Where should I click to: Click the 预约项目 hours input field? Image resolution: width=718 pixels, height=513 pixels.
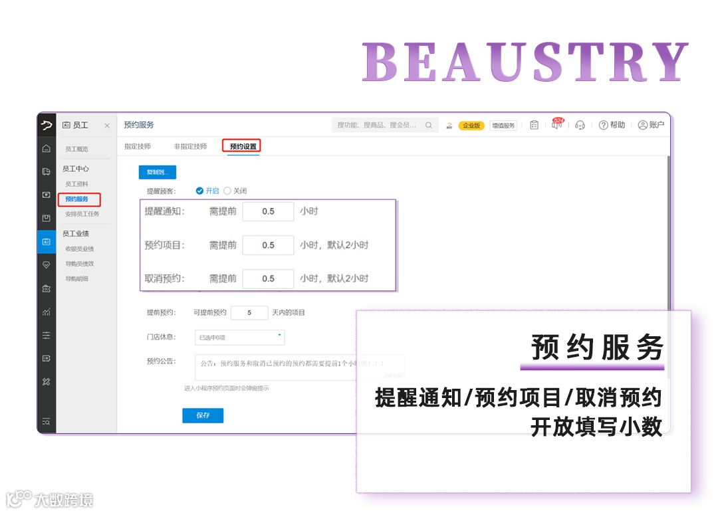point(268,245)
